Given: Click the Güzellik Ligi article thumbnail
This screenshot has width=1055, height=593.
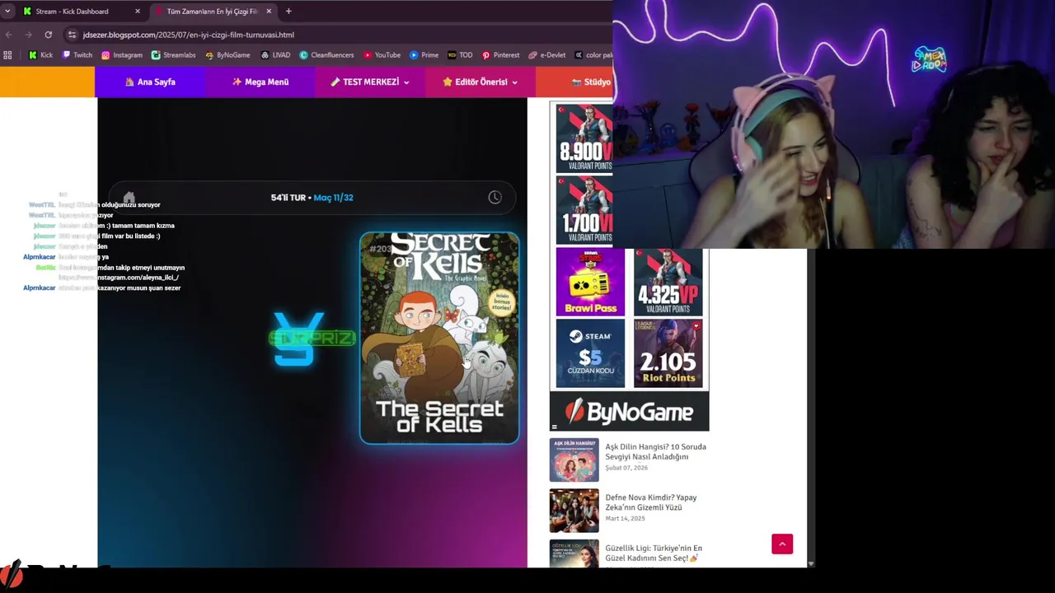Looking at the screenshot, I should click(x=574, y=553).
